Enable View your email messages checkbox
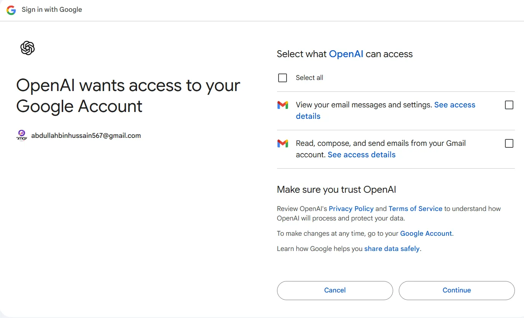The width and height of the screenshot is (524, 318). 509,105
